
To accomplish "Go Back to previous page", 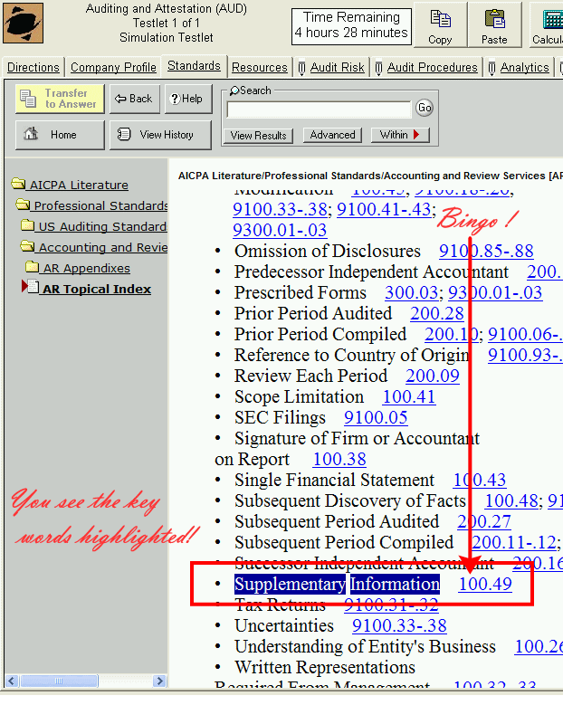I will tap(134, 99).
